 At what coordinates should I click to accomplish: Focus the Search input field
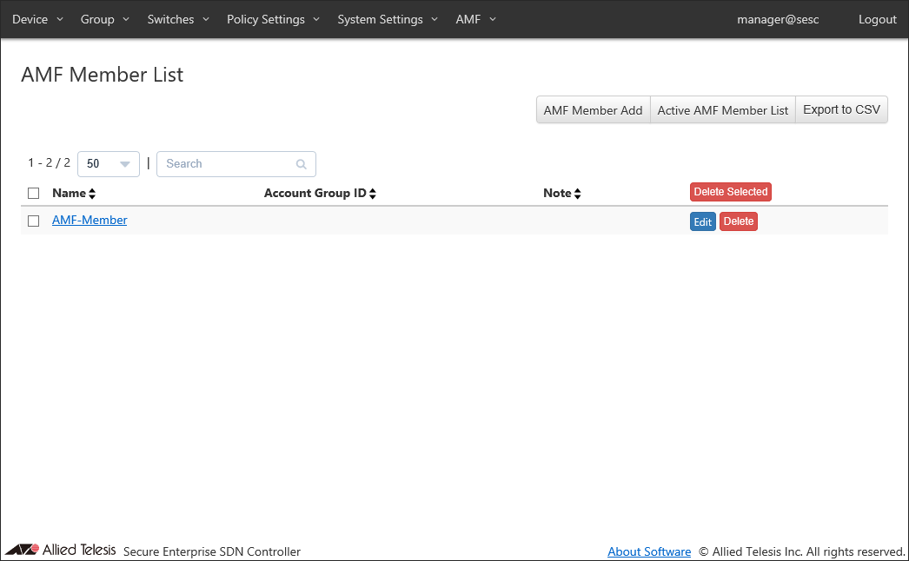pos(226,164)
